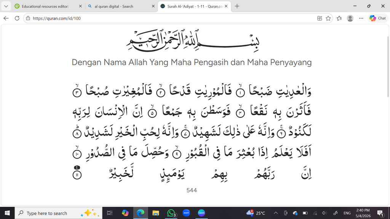This screenshot has height=219, width=390.
Task: Close the Surah Al-'Adiyat tab
Action: (226, 6)
